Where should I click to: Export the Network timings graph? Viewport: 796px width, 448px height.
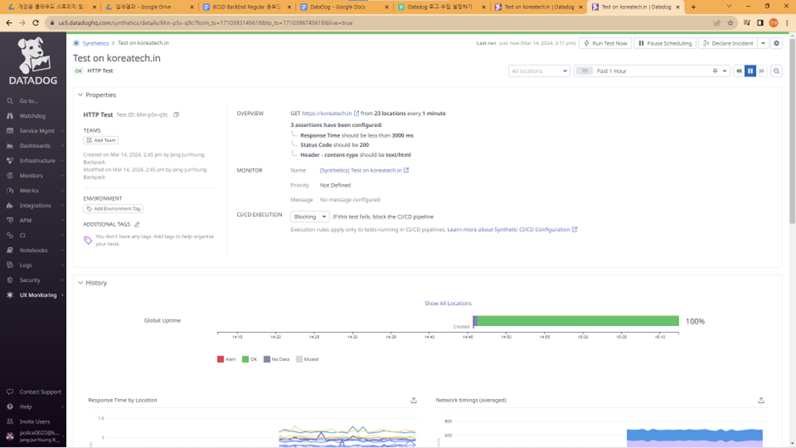pyautogui.click(x=761, y=401)
